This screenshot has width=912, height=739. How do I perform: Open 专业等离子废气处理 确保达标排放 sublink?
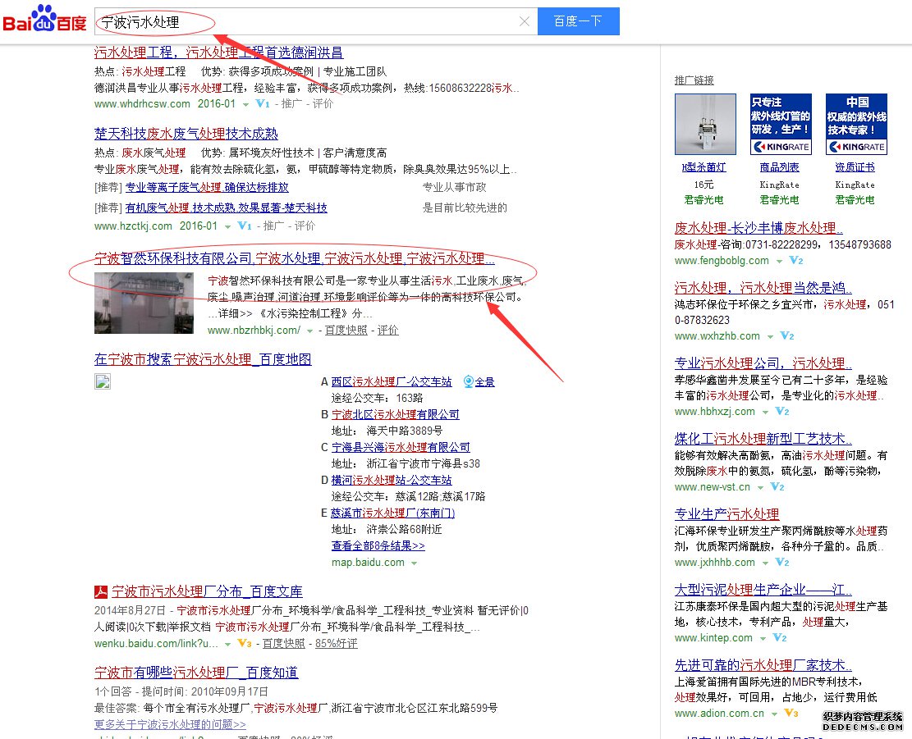tap(207, 188)
